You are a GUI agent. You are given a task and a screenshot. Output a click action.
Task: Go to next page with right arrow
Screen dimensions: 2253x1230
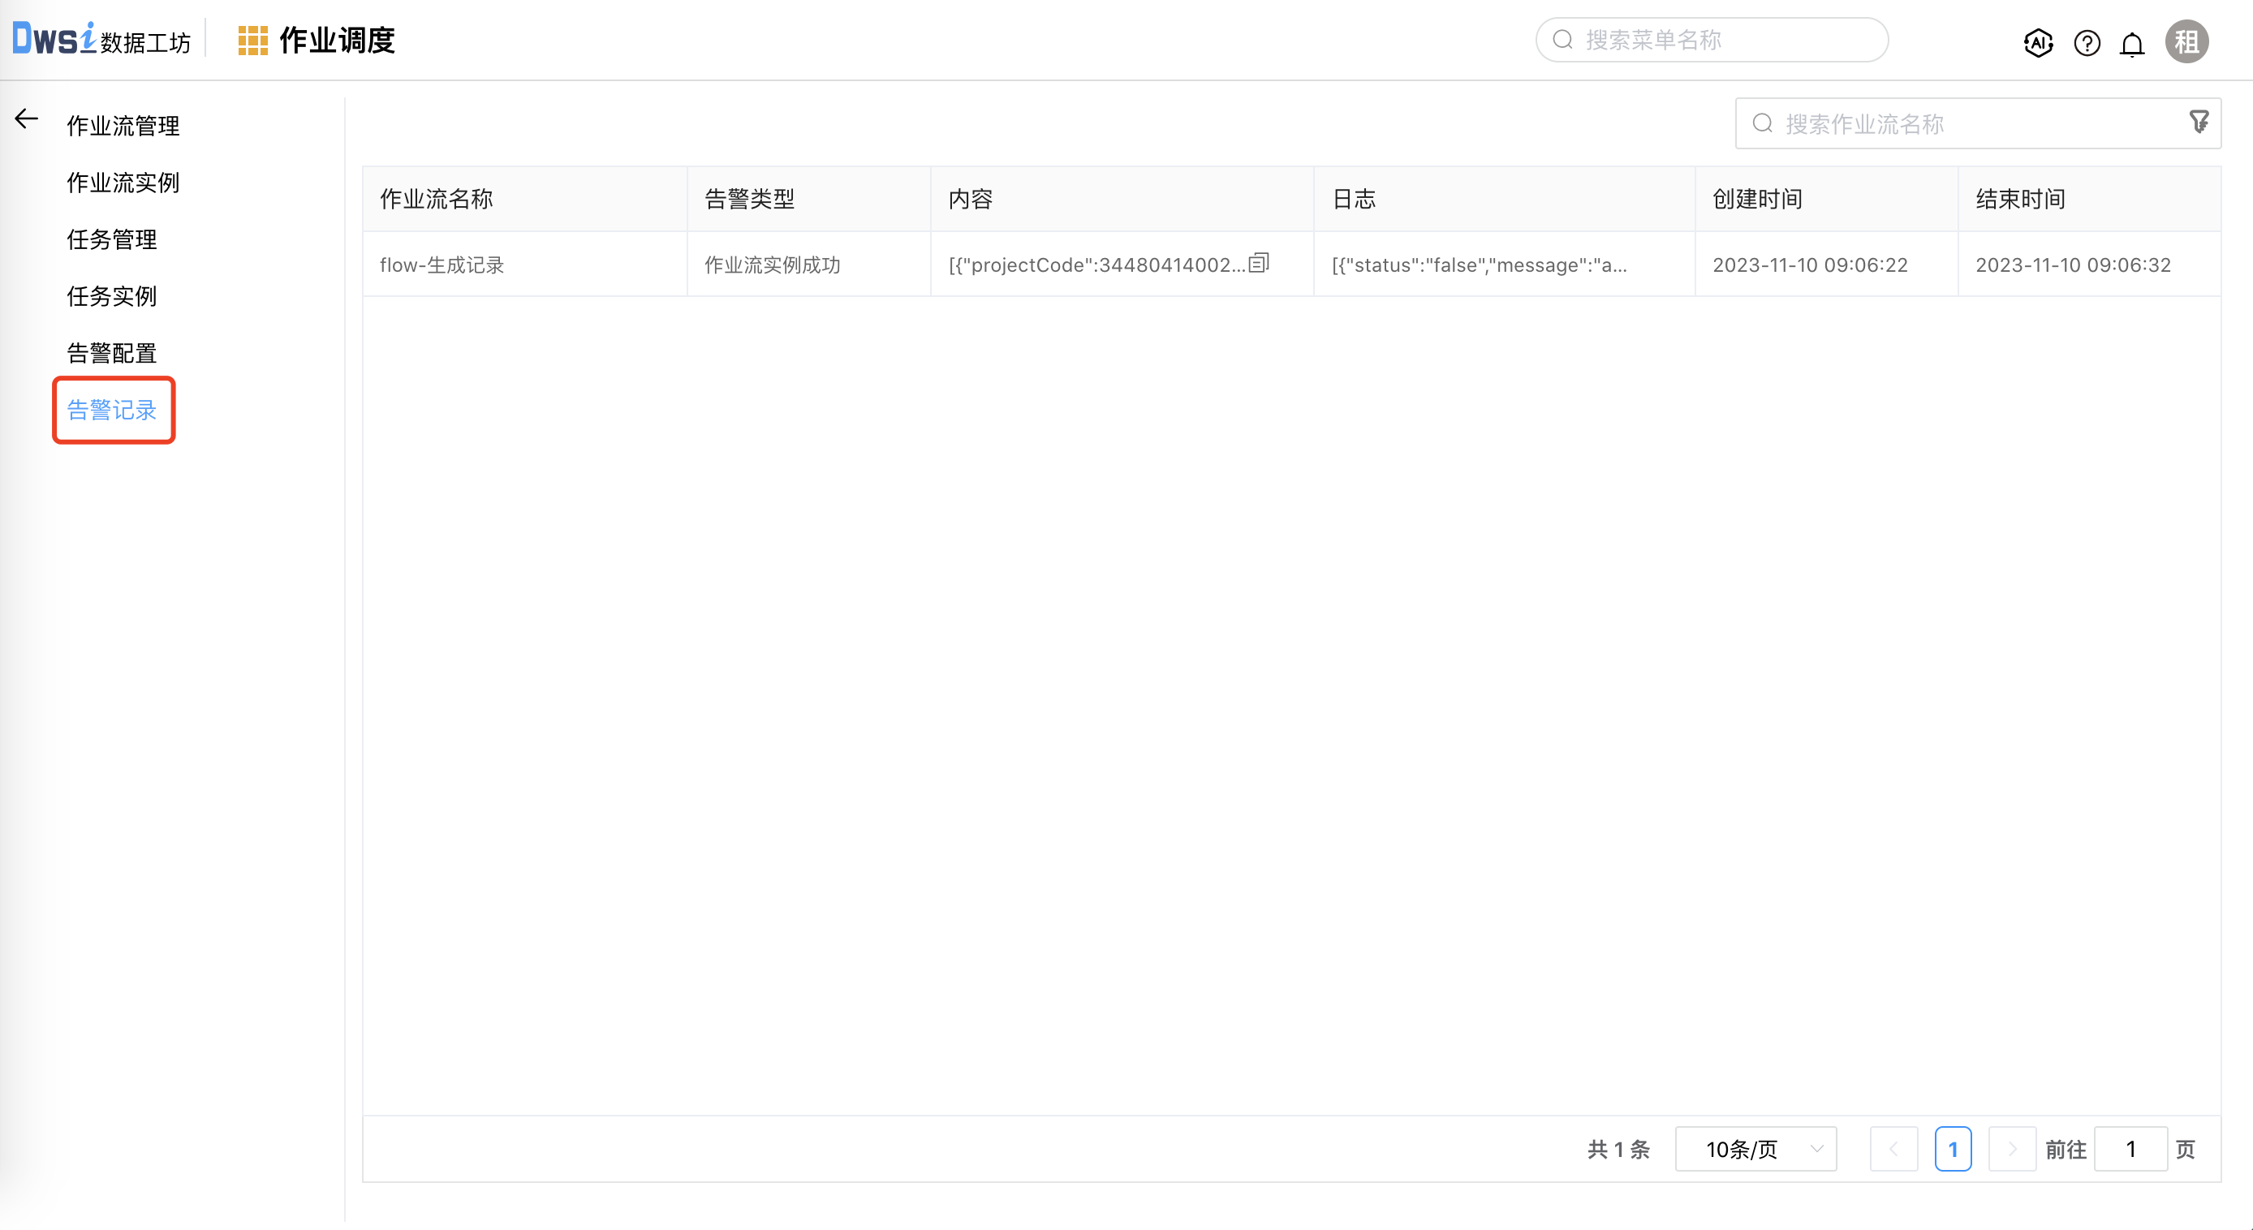click(x=2013, y=1149)
